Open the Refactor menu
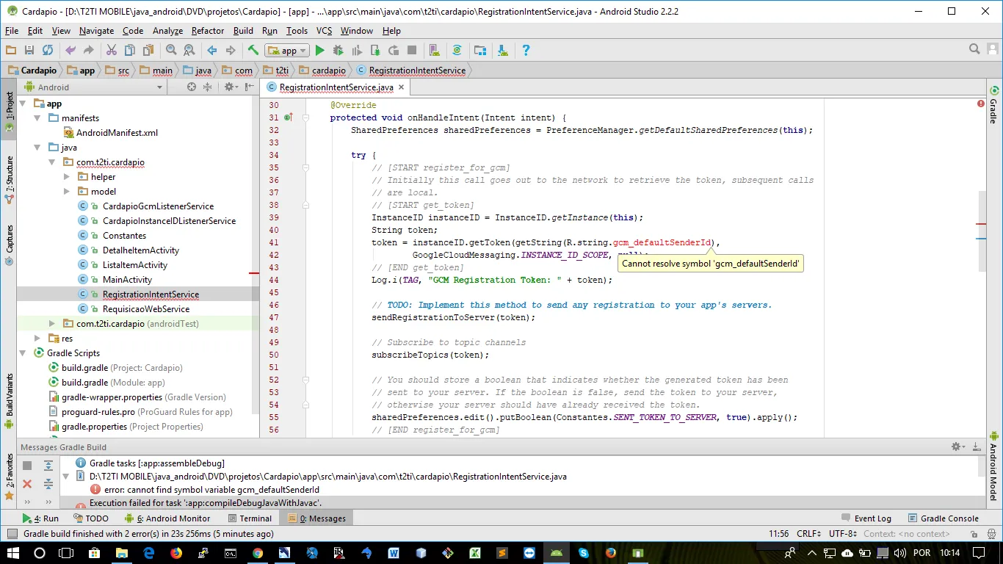The height and width of the screenshot is (564, 1003). coord(208,31)
